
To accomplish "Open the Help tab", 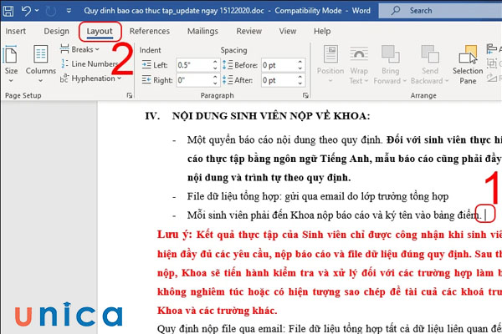I will coord(322,32).
